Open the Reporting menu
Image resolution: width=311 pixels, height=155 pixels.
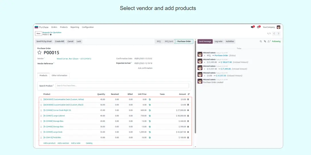click(75, 27)
